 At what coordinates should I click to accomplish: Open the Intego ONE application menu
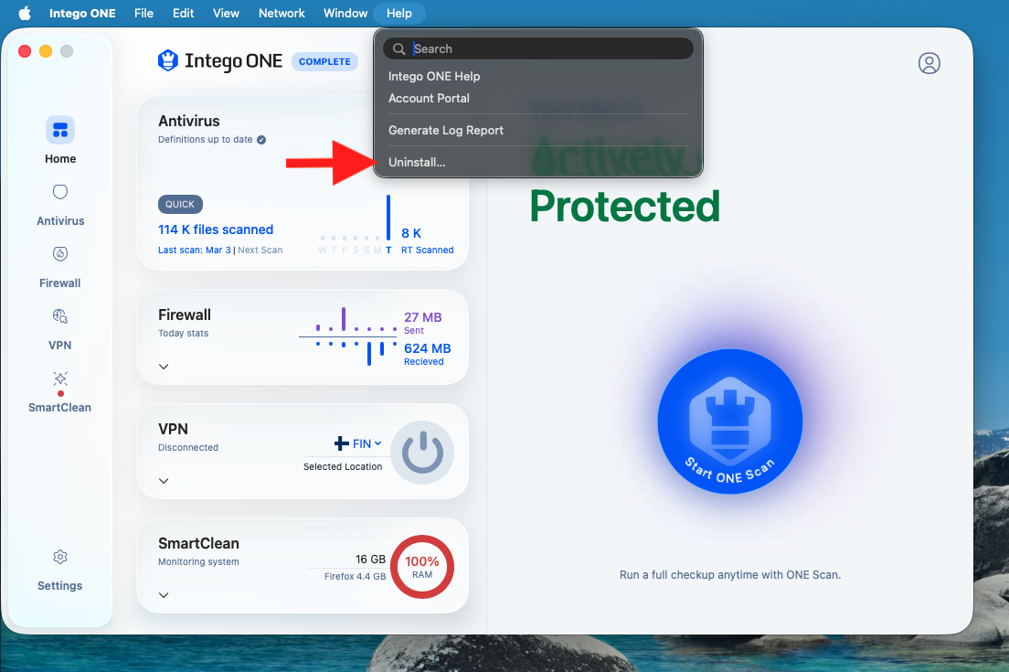tap(82, 13)
